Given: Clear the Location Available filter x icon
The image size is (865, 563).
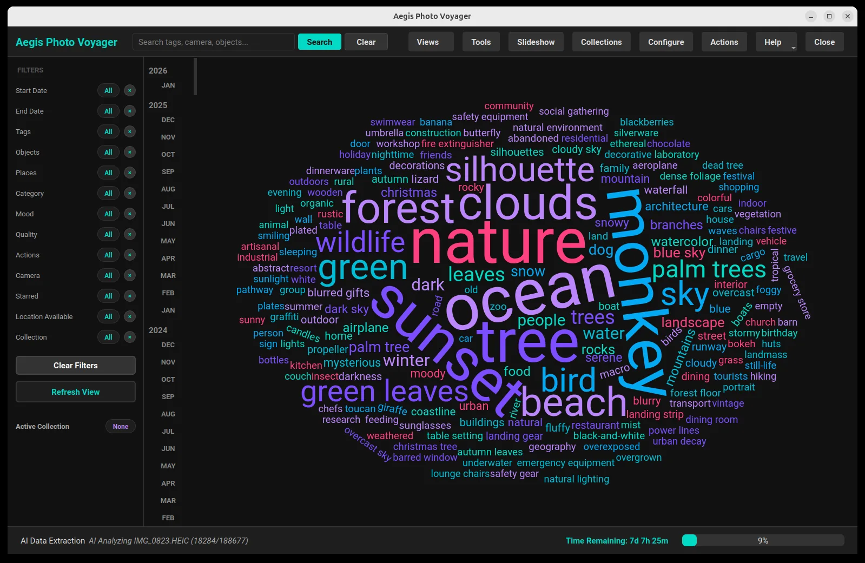Looking at the screenshot, I should point(130,316).
